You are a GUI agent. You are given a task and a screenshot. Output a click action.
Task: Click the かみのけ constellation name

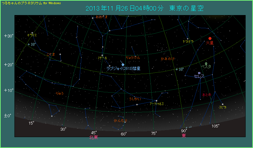(x=168, y=59)
